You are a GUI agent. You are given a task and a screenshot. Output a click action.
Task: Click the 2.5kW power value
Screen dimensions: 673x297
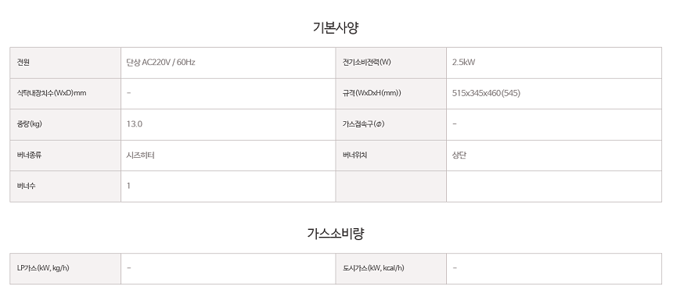pyautogui.click(x=463, y=63)
